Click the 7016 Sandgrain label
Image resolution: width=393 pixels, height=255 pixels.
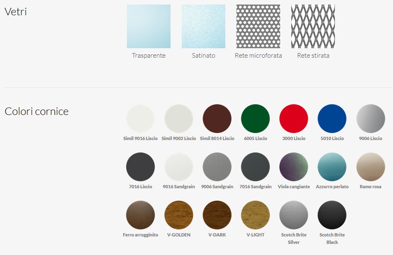pyautogui.click(x=255, y=187)
